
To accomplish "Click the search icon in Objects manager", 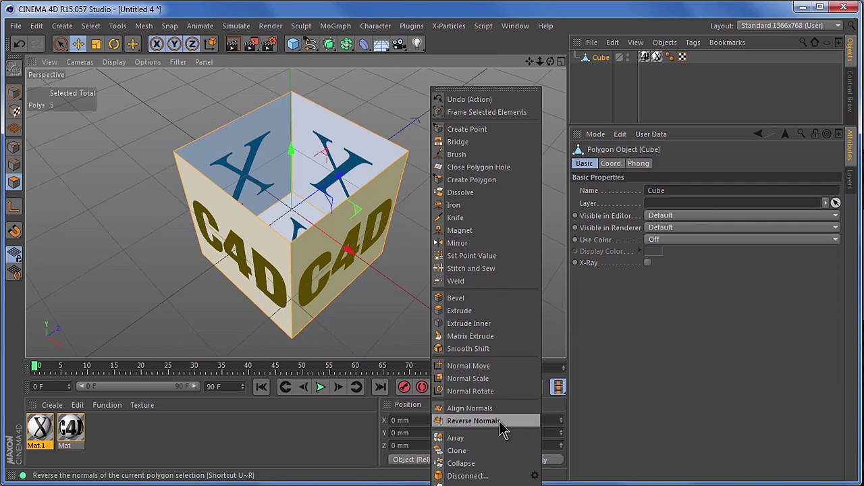I will [x=803, y=43].
